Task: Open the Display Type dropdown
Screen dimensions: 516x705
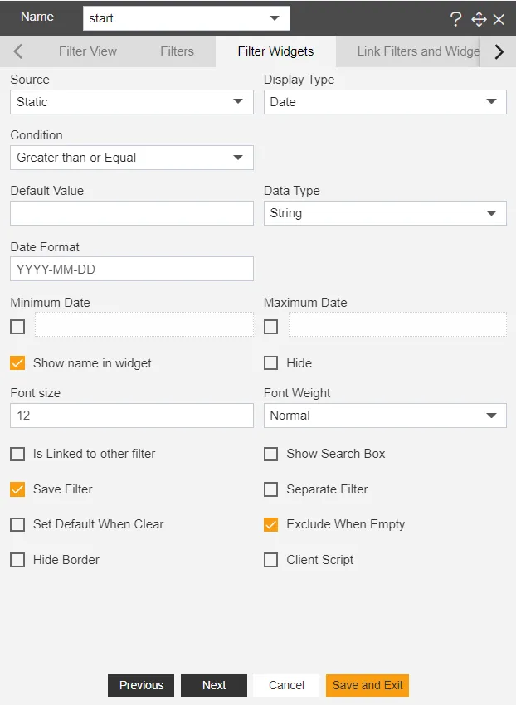Action: [385, 102]
